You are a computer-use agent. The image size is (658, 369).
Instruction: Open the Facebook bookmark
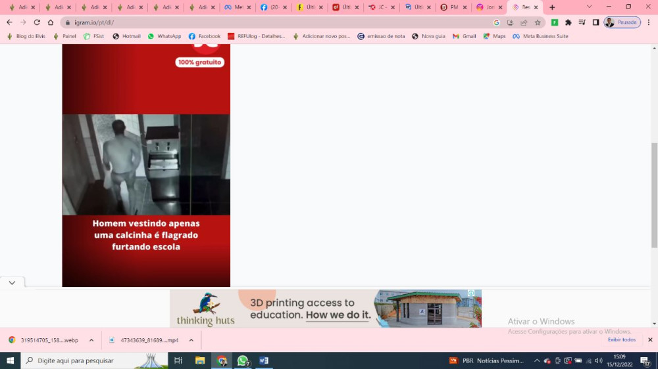[205, 36]
